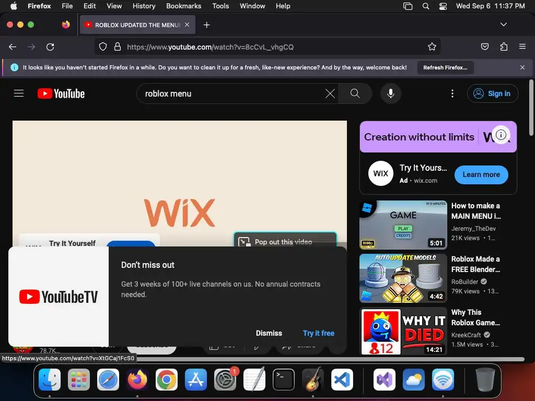
Task: Click Learn more on Wix ad
Action: click(481, 174)
